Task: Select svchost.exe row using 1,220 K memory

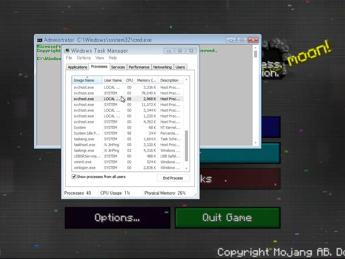Action: tap(128, 116)
